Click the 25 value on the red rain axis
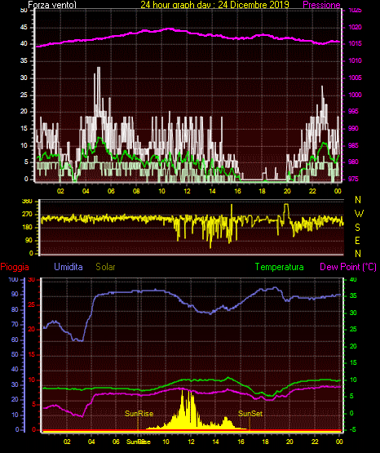 click(x=32, y=304)
